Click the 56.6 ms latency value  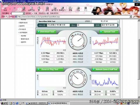click(x=97, y=91)
